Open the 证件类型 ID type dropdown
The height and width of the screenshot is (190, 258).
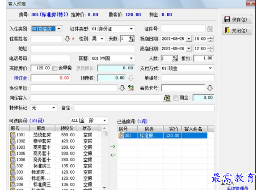[131, 29]
